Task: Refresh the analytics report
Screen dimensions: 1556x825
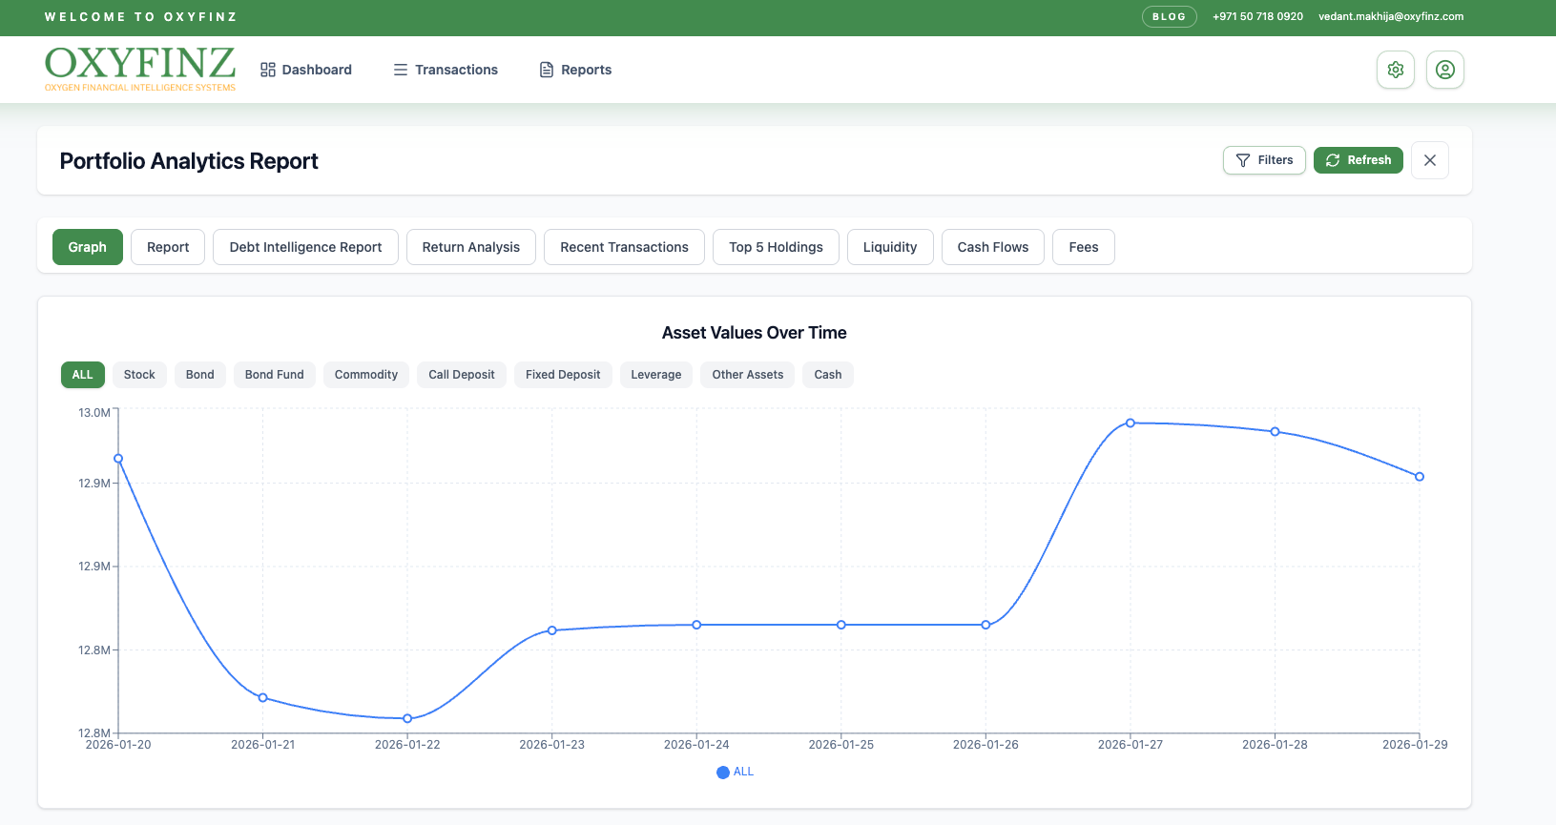Action: [1359, 160]
